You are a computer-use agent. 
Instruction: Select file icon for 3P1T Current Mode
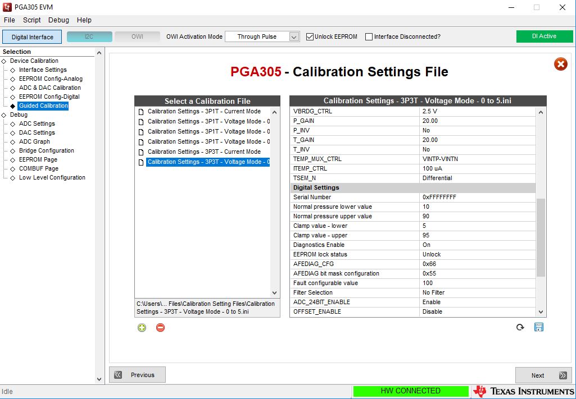pyautogui.click(x=141, y=112)
